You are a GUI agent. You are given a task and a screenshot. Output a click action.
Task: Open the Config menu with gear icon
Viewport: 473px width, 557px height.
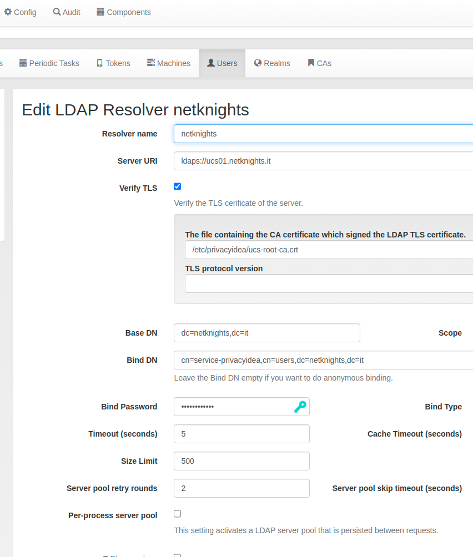[21, 12]
